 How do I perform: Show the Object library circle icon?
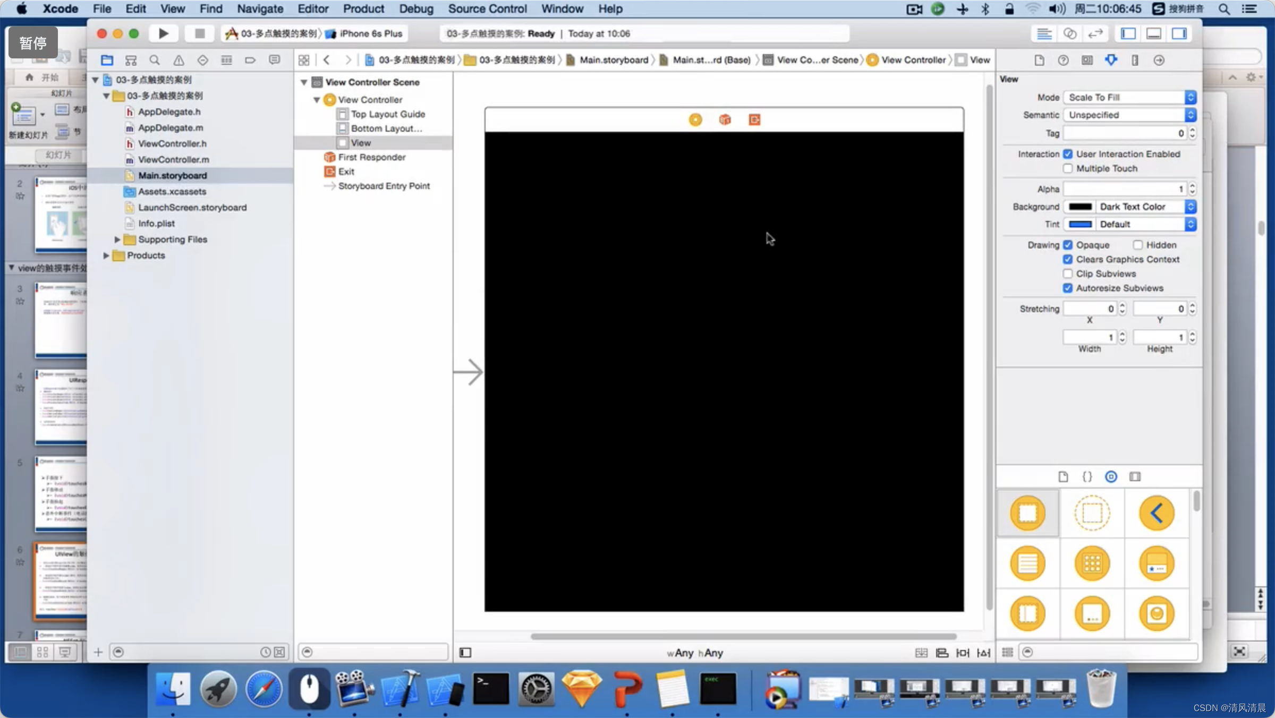pos(1110,476)
